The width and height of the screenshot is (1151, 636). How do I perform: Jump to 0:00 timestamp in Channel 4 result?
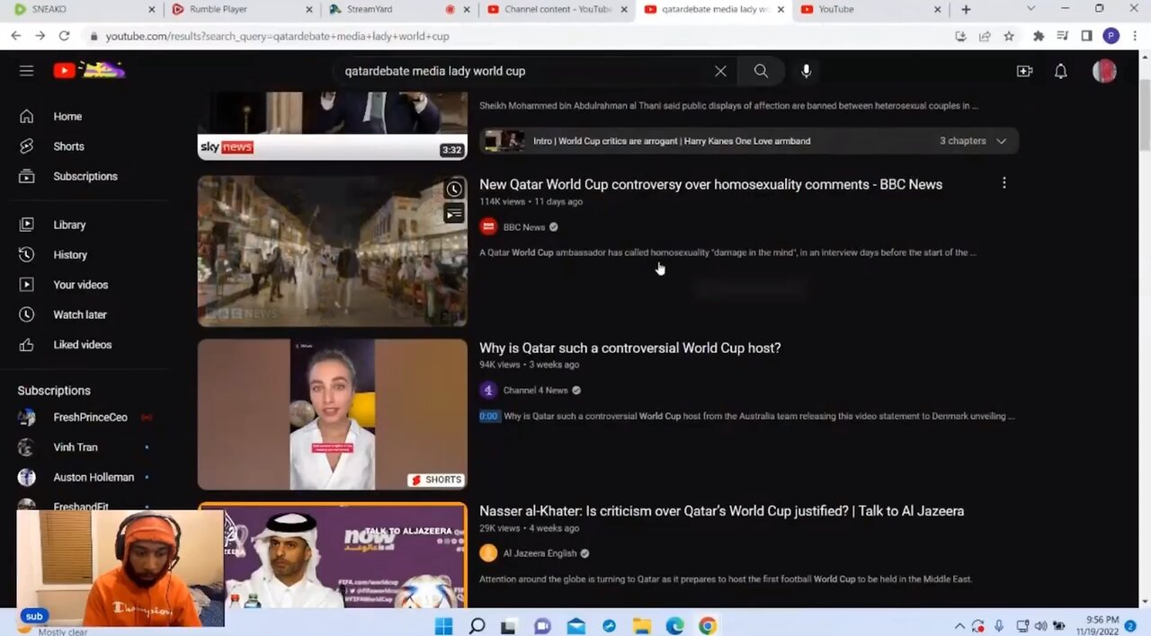(x=489, y=416)
